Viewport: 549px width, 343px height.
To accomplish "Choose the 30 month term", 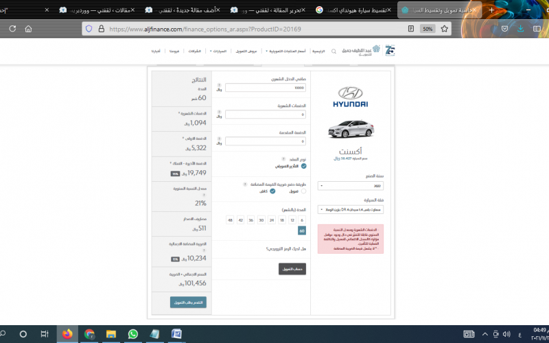I will [261, 220].
